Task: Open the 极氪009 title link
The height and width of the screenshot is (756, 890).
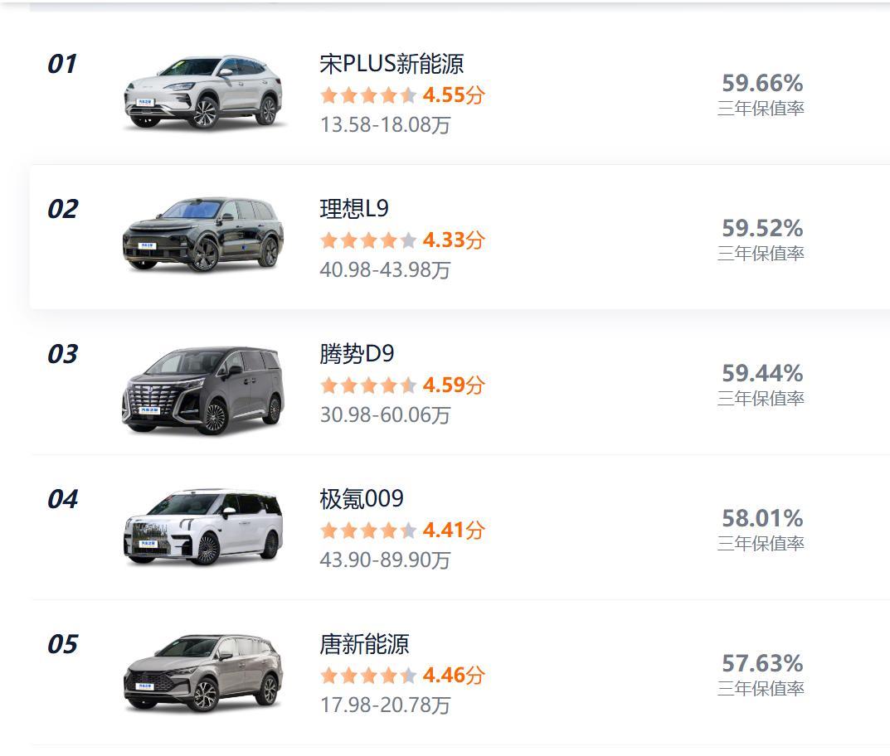Action: pos(362,499)
